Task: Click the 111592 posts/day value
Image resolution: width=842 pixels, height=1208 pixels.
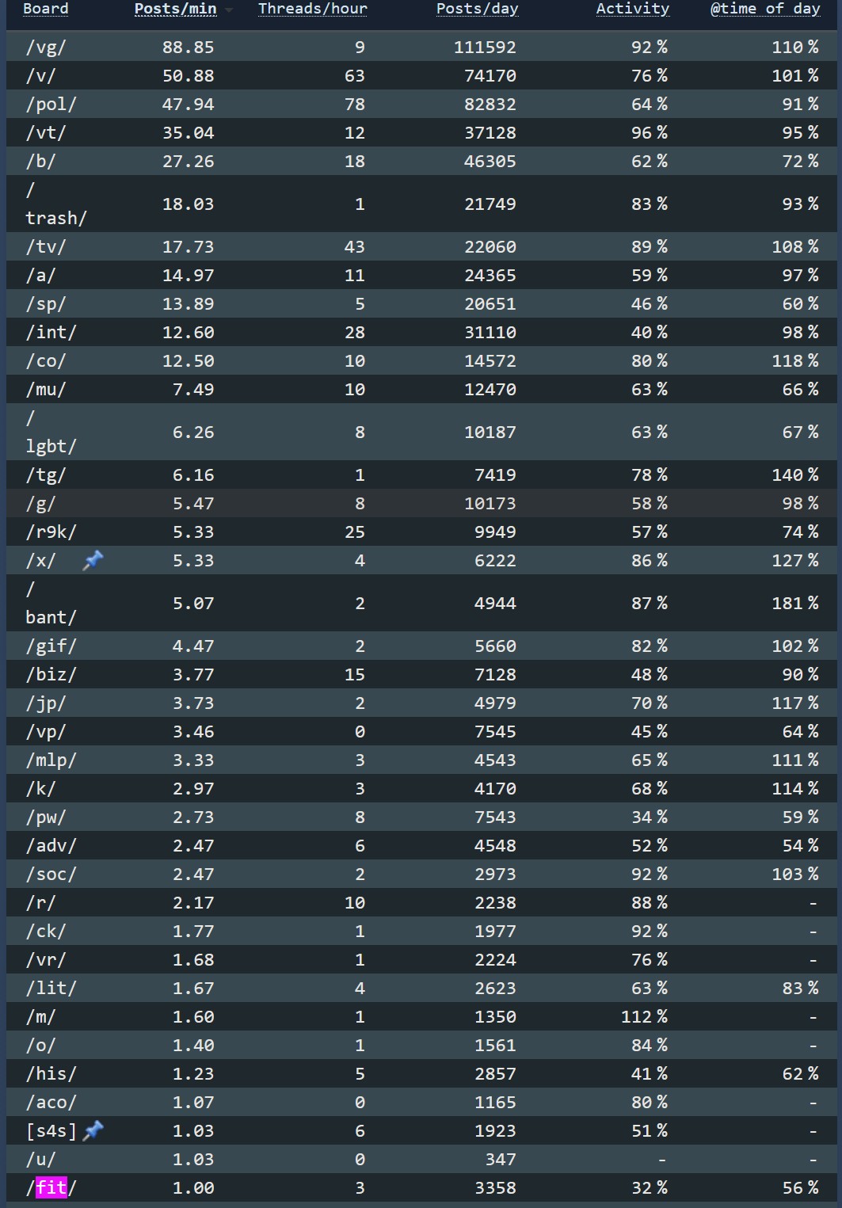Action: coord(485,48)
